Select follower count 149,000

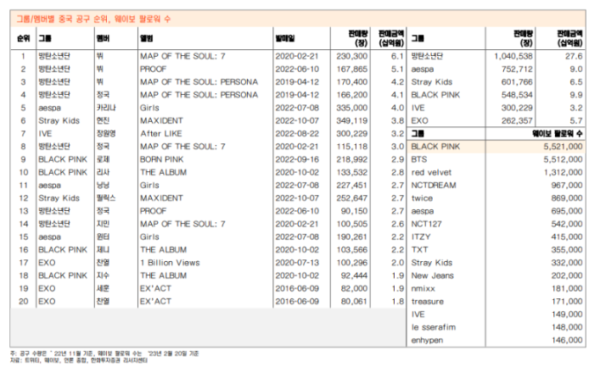(x=567, y=314)
